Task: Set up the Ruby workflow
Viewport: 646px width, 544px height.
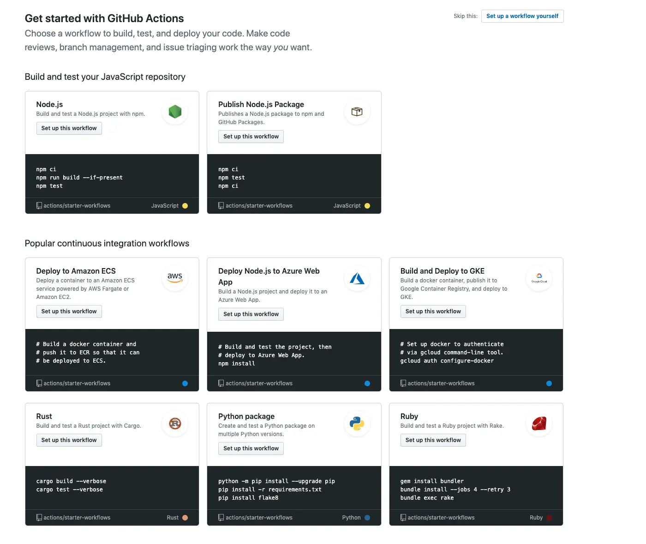Action: 433,440
